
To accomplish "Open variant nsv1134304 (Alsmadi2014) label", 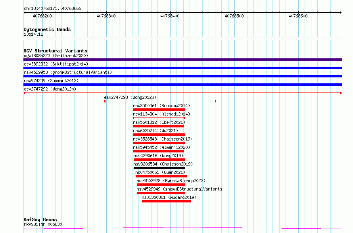I will pos(161,114).
